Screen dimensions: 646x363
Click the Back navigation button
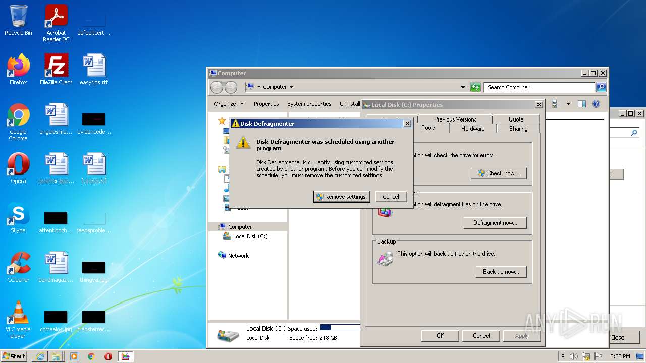click(x=217, y=87)
